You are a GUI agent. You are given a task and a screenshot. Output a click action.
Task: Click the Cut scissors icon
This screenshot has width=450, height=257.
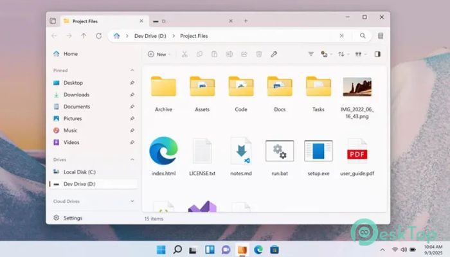(x=184, y=55)
